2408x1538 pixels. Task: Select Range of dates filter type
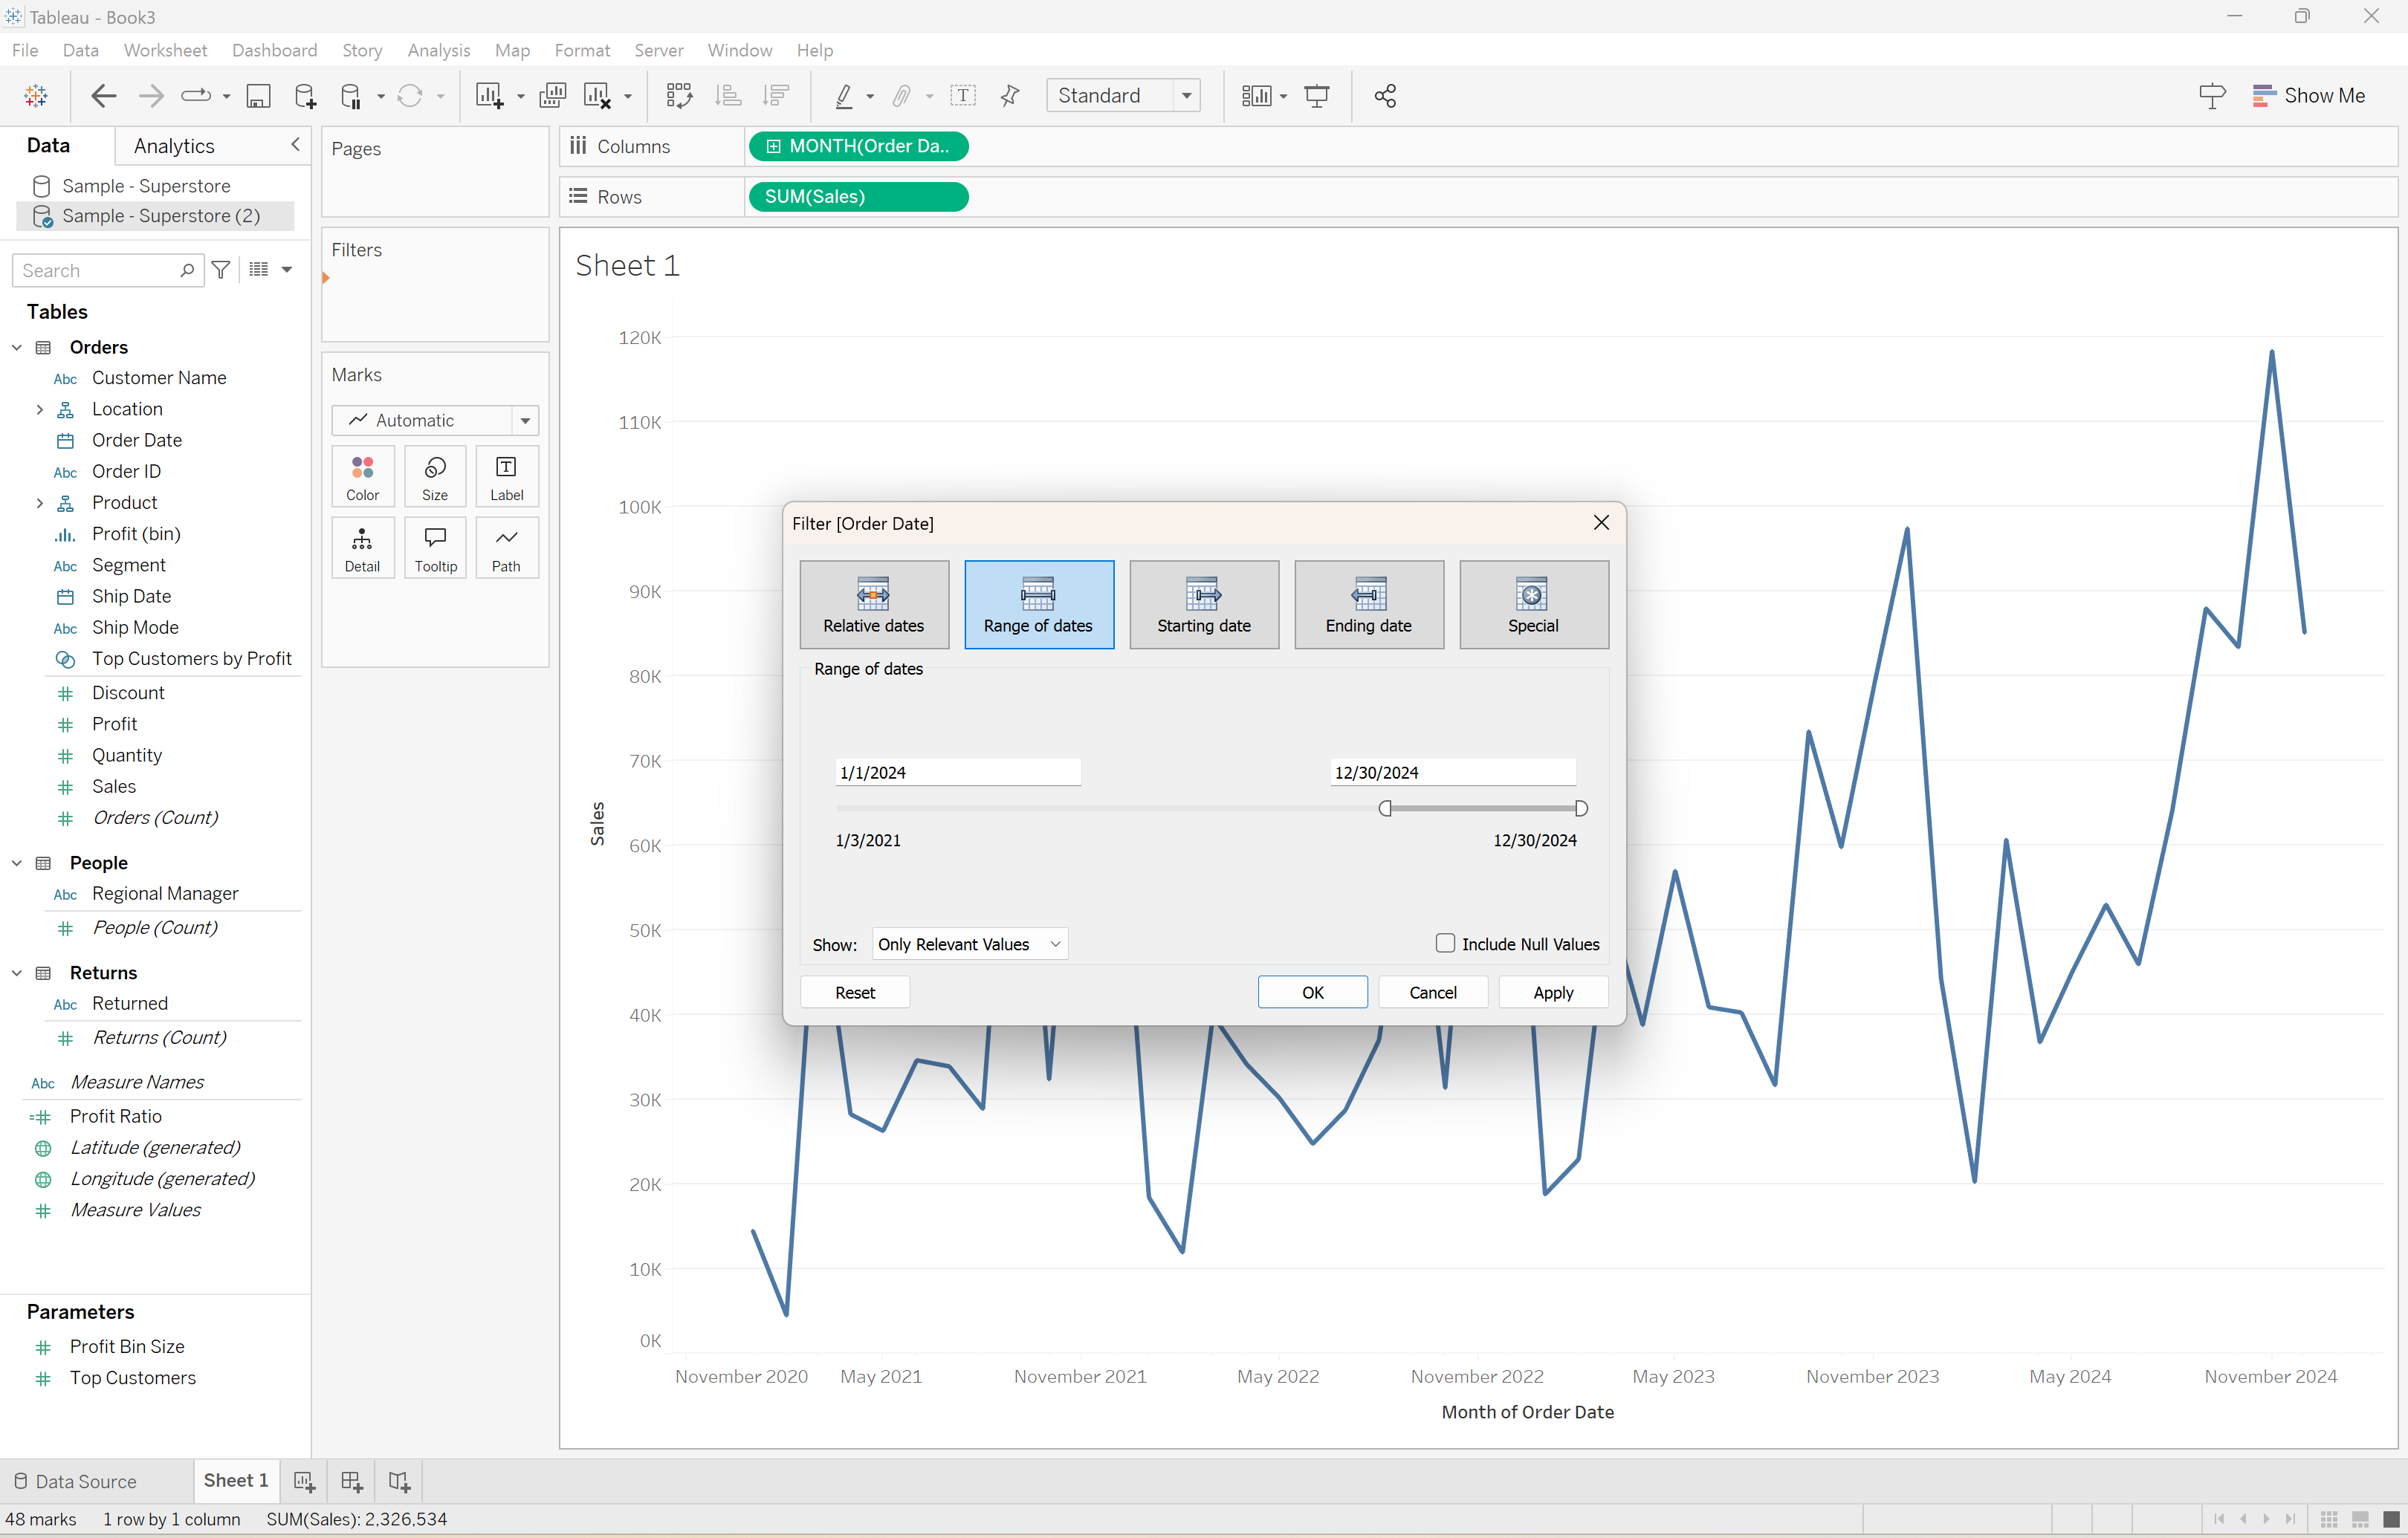(x=1039, y=605)
